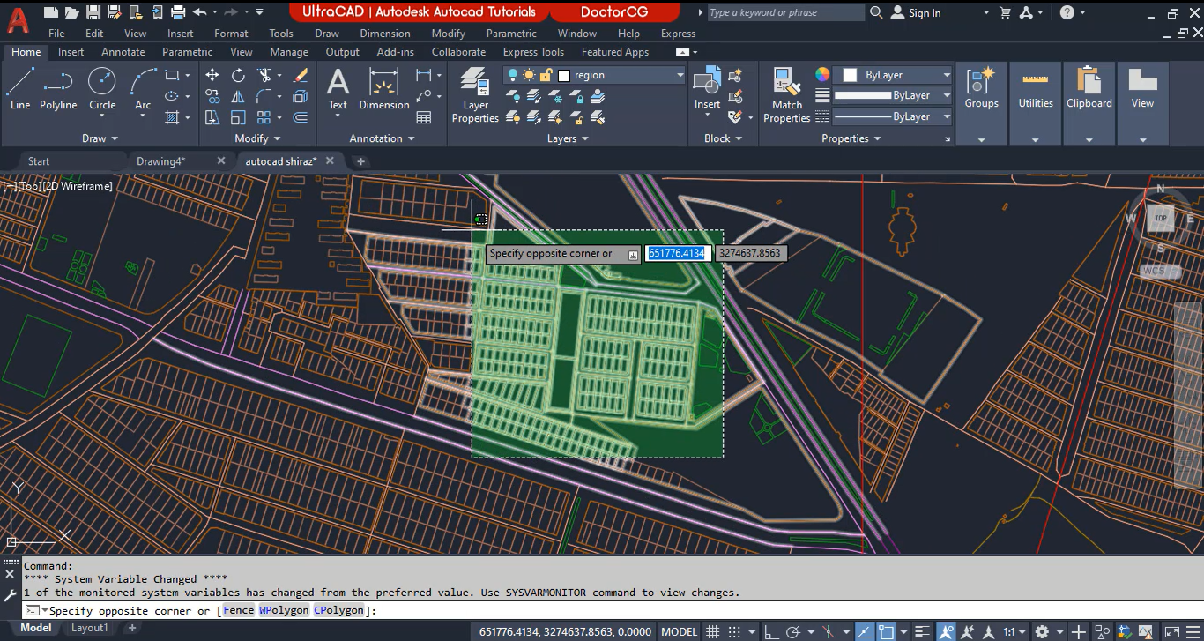Pick the Offset tool
The image size is (1204, 641).
(x=301, y=117)
